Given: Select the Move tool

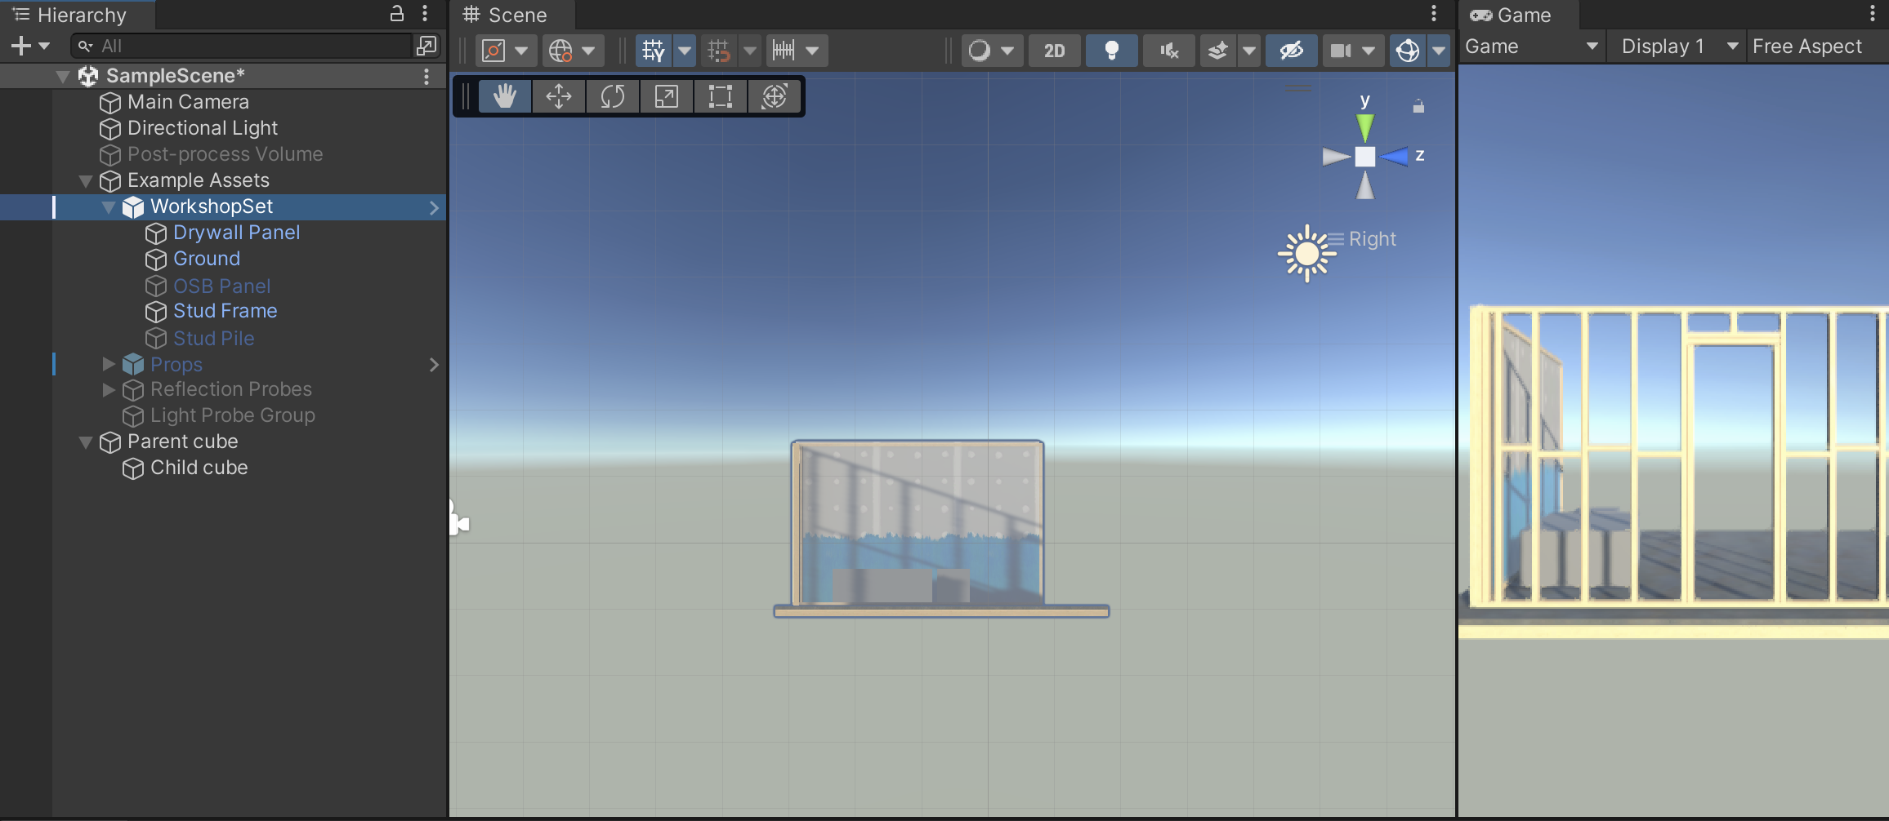Looking at the screenshot, I should pos(559,96).
